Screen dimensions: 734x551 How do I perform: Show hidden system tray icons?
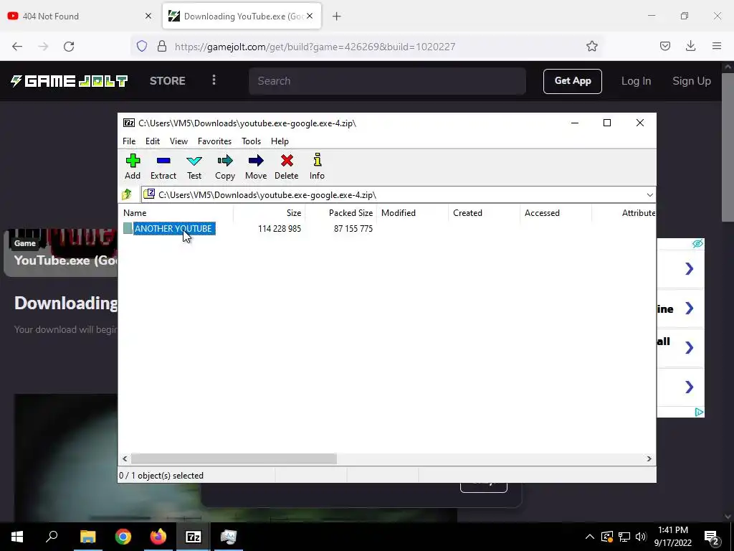pyautogui.click(x=590, y=537)
